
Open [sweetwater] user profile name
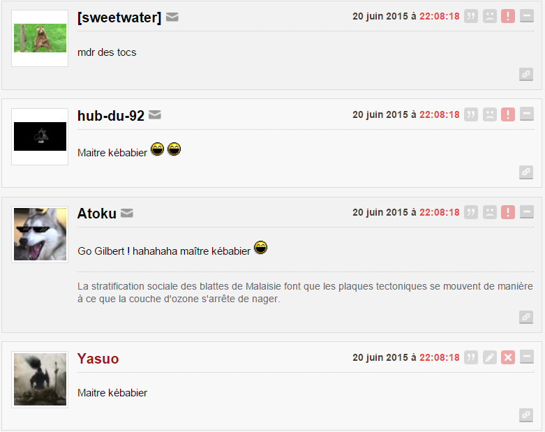click(x=119, y=17)
